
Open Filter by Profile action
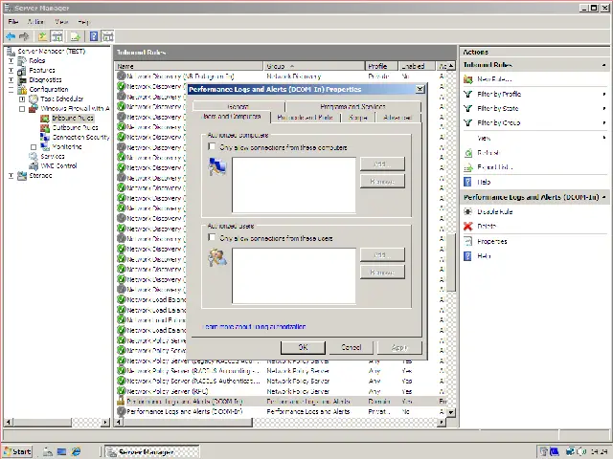pos(499,94)
